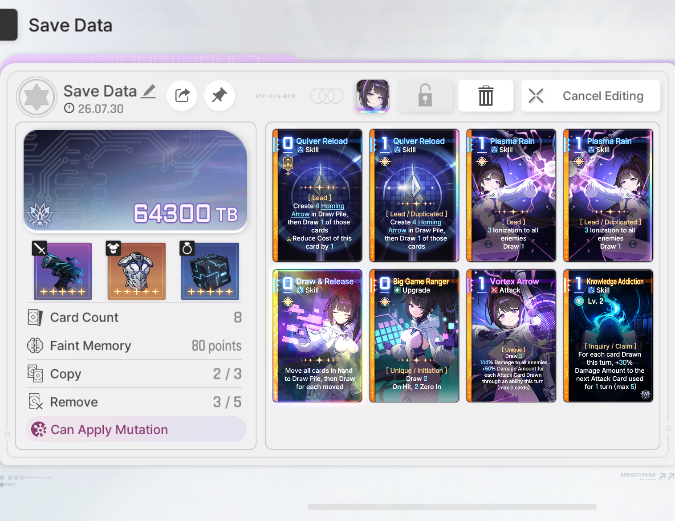
Task: Click the Faint Memory value 80 points
Action: pos(217,346)
